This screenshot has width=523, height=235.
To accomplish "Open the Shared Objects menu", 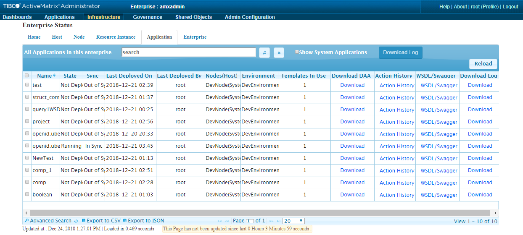I will pyautogui.click(x=193, y=17).
